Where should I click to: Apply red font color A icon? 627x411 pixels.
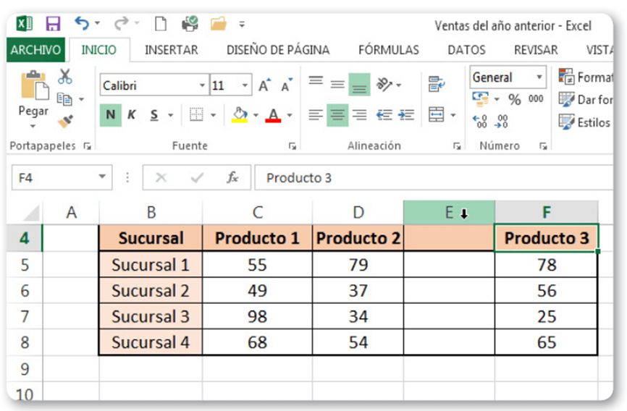pyautogui.click(x=273, y=115)
